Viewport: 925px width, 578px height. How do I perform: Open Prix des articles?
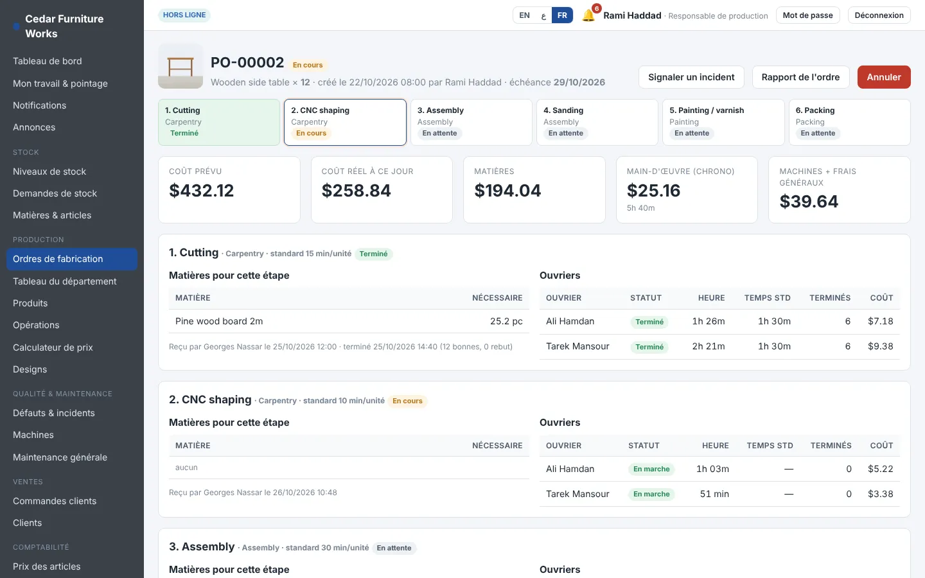coord(72,566)
